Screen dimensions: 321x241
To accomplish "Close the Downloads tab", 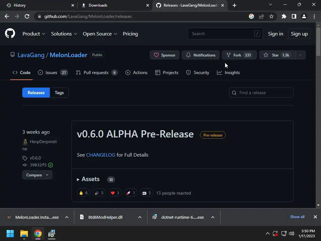I will click(148, 5).
